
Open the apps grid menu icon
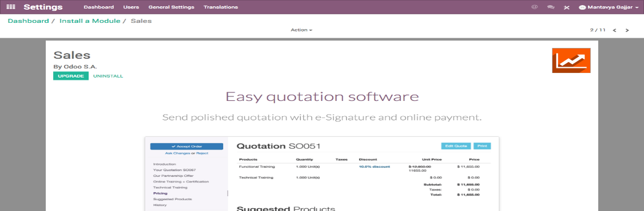(11, 7)
